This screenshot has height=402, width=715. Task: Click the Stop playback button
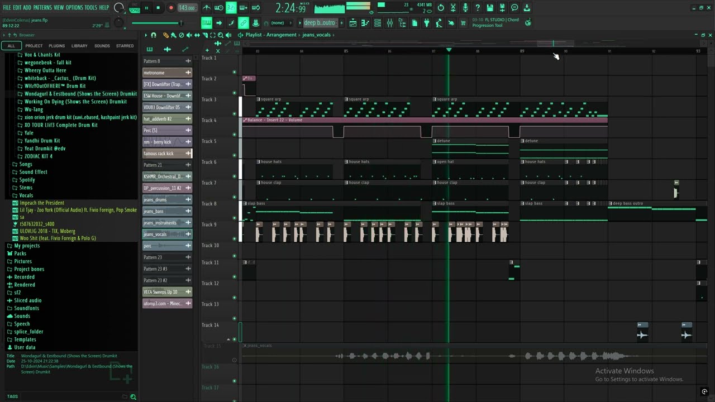pyautogui.click(x=158, y=8)
